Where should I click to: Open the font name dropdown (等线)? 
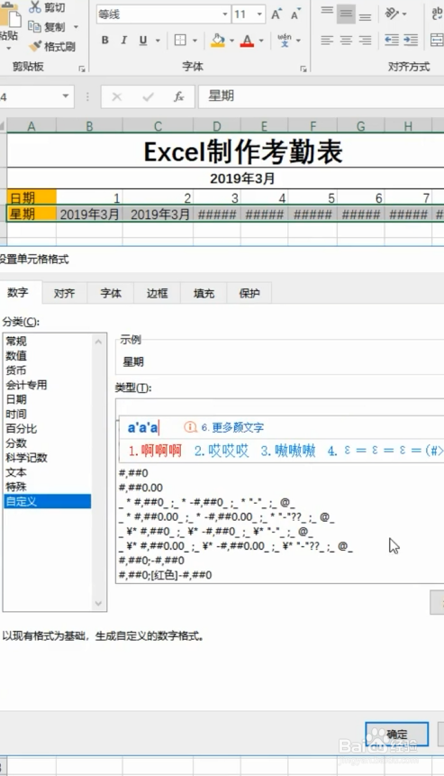tap(225, 14)
